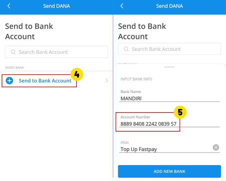
Task: Click the Alias field containing Top Up Fastpay
Action: click(165, 149)
